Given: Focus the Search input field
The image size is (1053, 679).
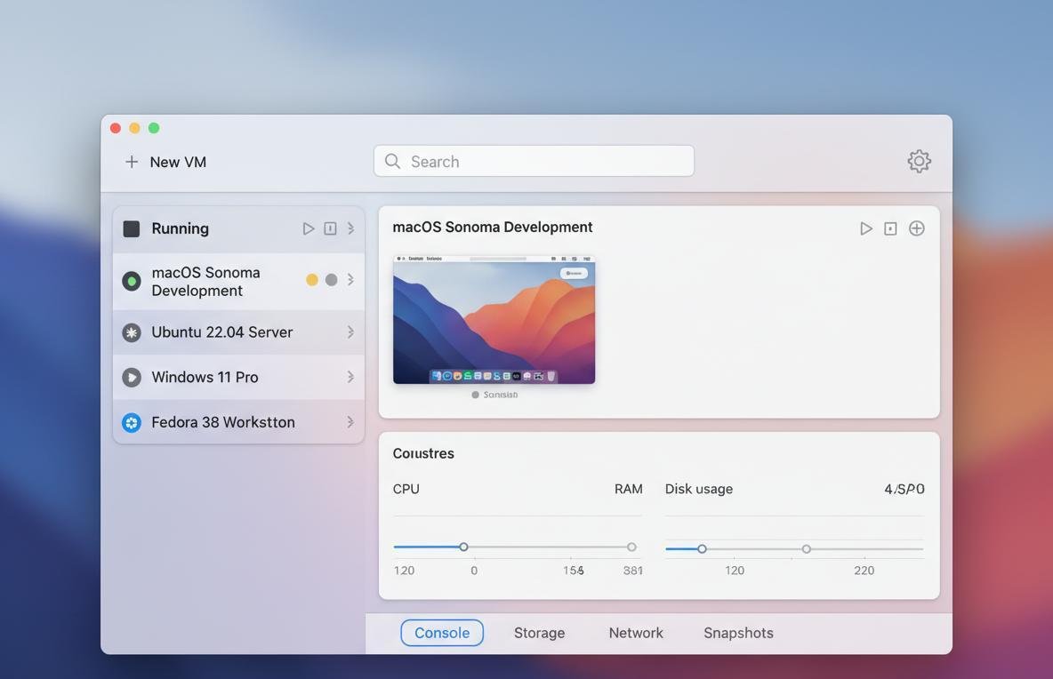Looking at the screenshot, I should tap(534, 161).
